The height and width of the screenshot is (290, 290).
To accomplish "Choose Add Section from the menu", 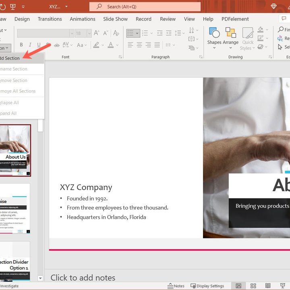I will (x=22, y=58).
